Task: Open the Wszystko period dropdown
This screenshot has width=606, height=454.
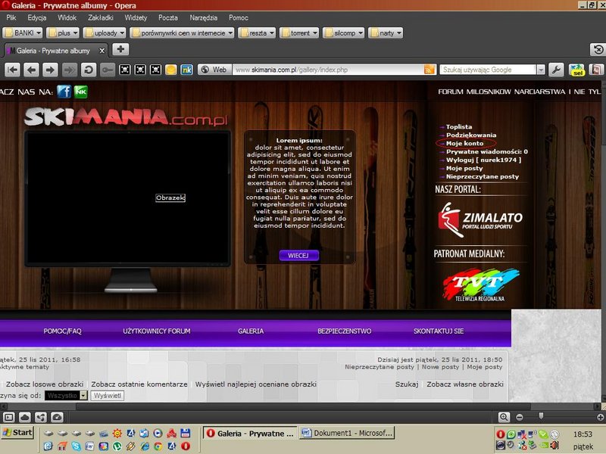Action: pos(66,396)
